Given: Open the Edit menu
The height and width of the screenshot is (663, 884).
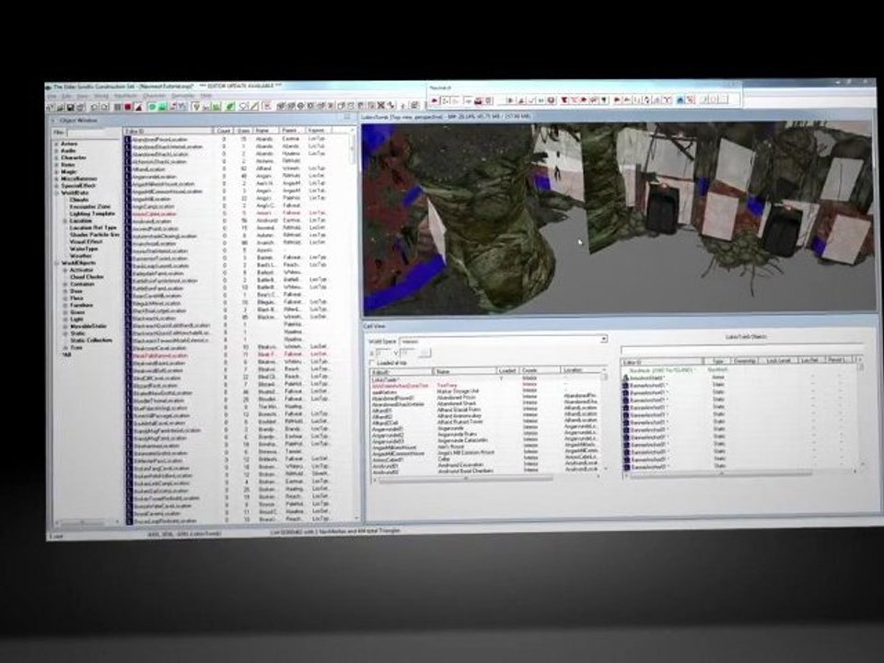Looking at the screenshot, I should coord(67,97).
